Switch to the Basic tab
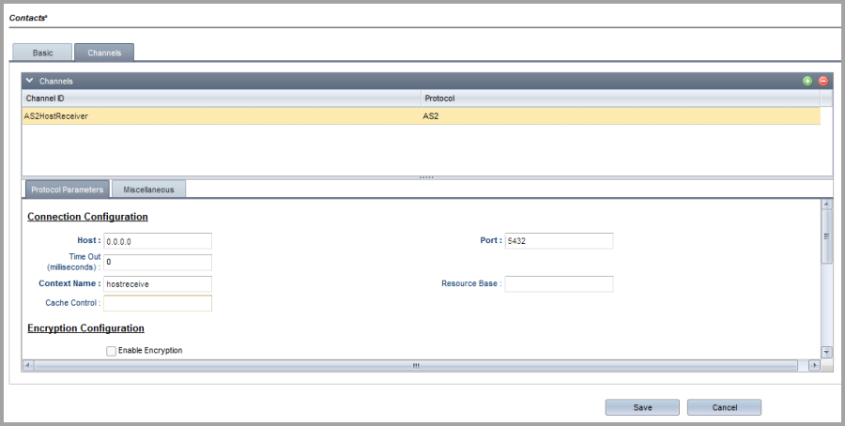This screenshot has height=426, width=845. coord(42,53)
